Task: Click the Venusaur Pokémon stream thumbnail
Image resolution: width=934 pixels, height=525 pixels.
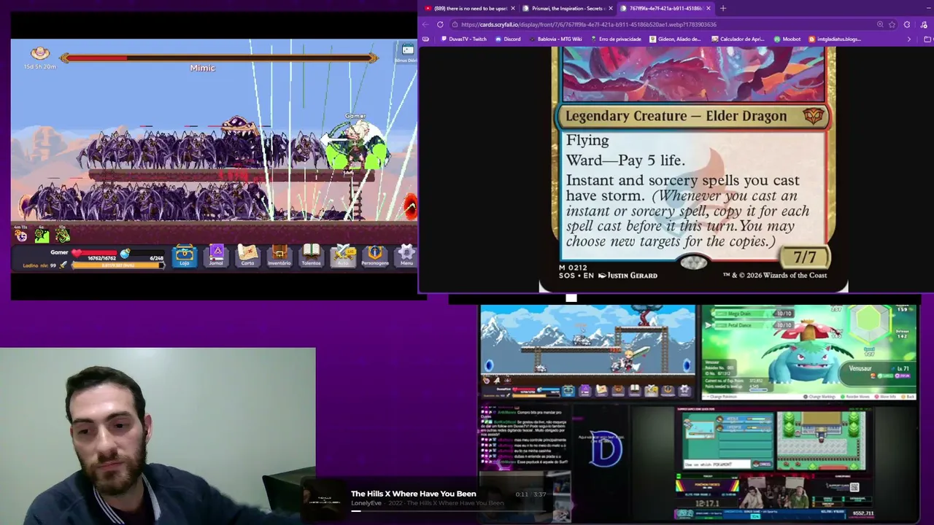Action: [808, 352]
